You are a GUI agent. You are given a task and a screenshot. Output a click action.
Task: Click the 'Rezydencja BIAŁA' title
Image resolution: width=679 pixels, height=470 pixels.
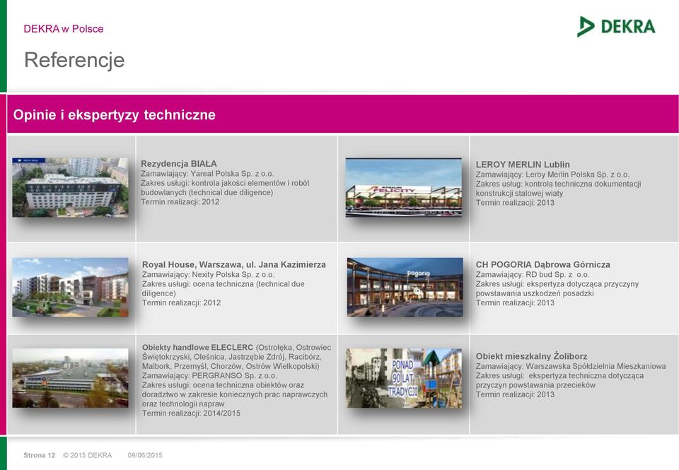[x=179, y=163]
